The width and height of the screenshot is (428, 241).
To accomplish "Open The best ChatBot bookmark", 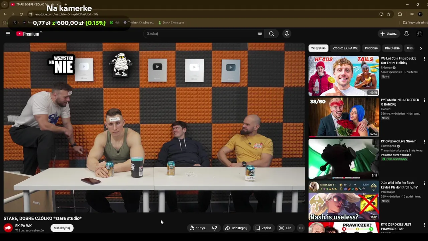I will click(x=139, y=22).
